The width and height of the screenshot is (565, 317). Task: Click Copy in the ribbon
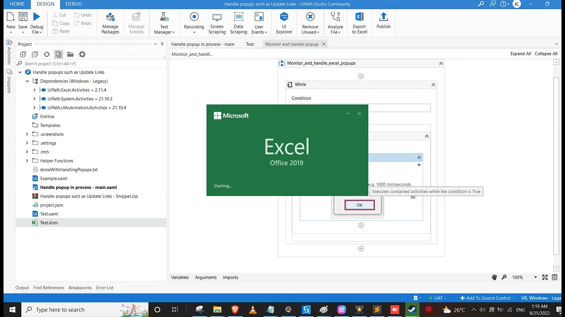click(61, 23)
